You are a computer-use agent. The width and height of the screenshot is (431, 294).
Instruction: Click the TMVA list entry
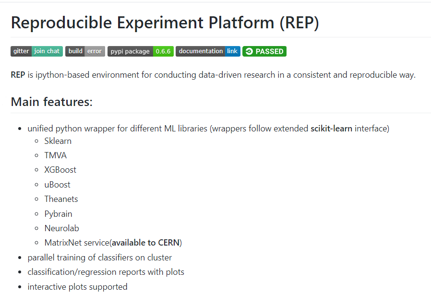pos(56,155)
